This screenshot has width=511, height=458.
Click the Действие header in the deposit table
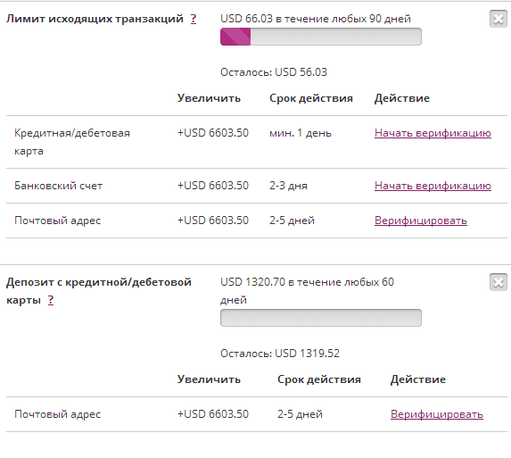418,379
